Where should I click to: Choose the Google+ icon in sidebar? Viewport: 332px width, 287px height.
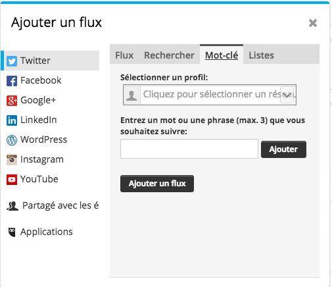click(x=12, y=101)
